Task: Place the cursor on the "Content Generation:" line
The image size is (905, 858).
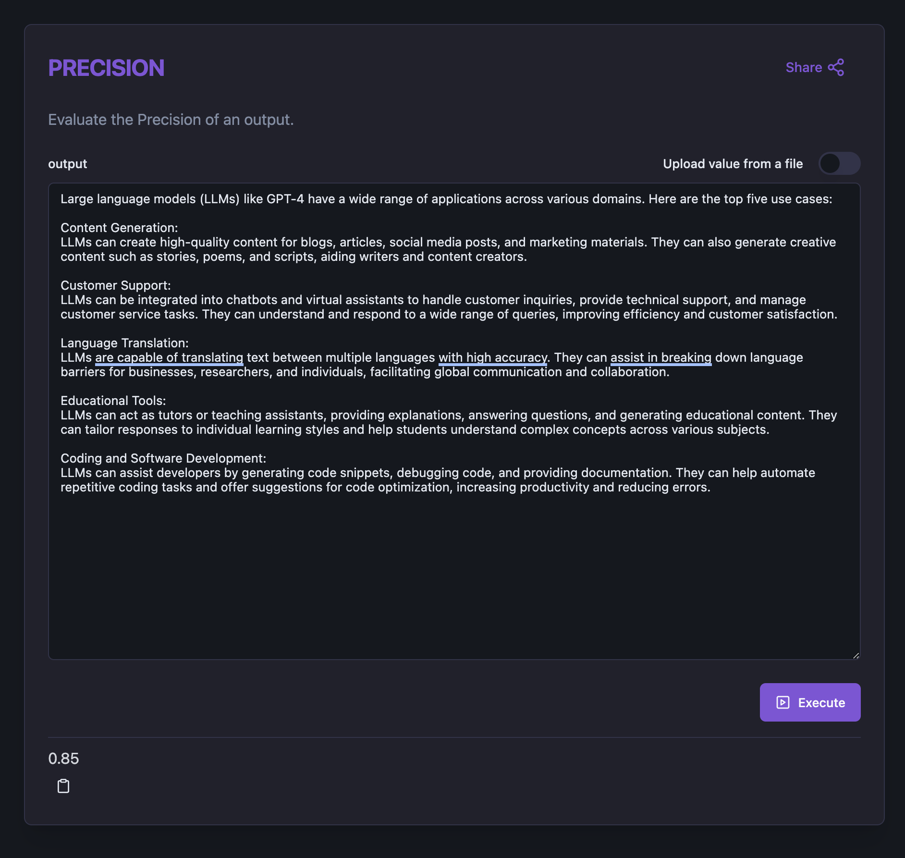Action: point(119,228)
